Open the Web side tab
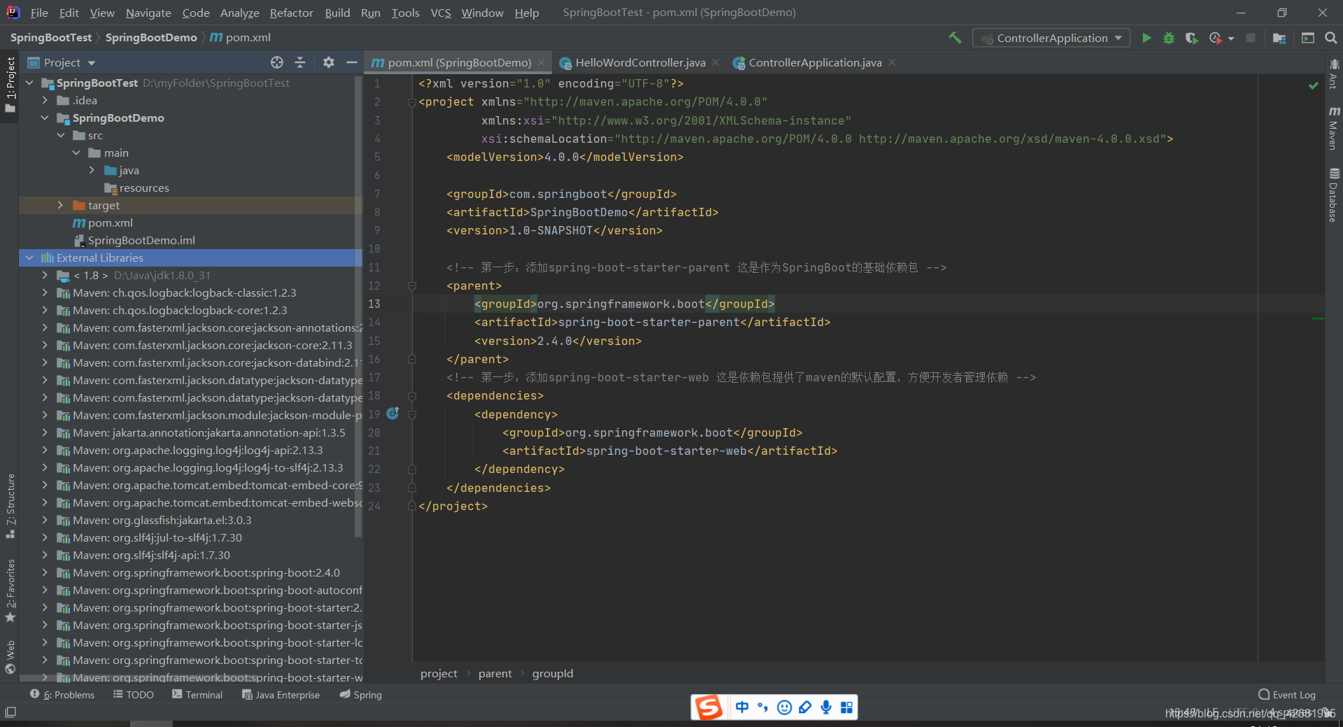The height and width of the screenshot is (727, 1343). 10,657
